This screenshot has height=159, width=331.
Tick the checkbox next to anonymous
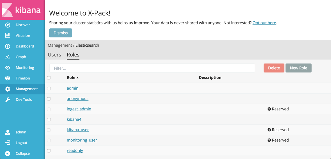[x=49, y=99]
